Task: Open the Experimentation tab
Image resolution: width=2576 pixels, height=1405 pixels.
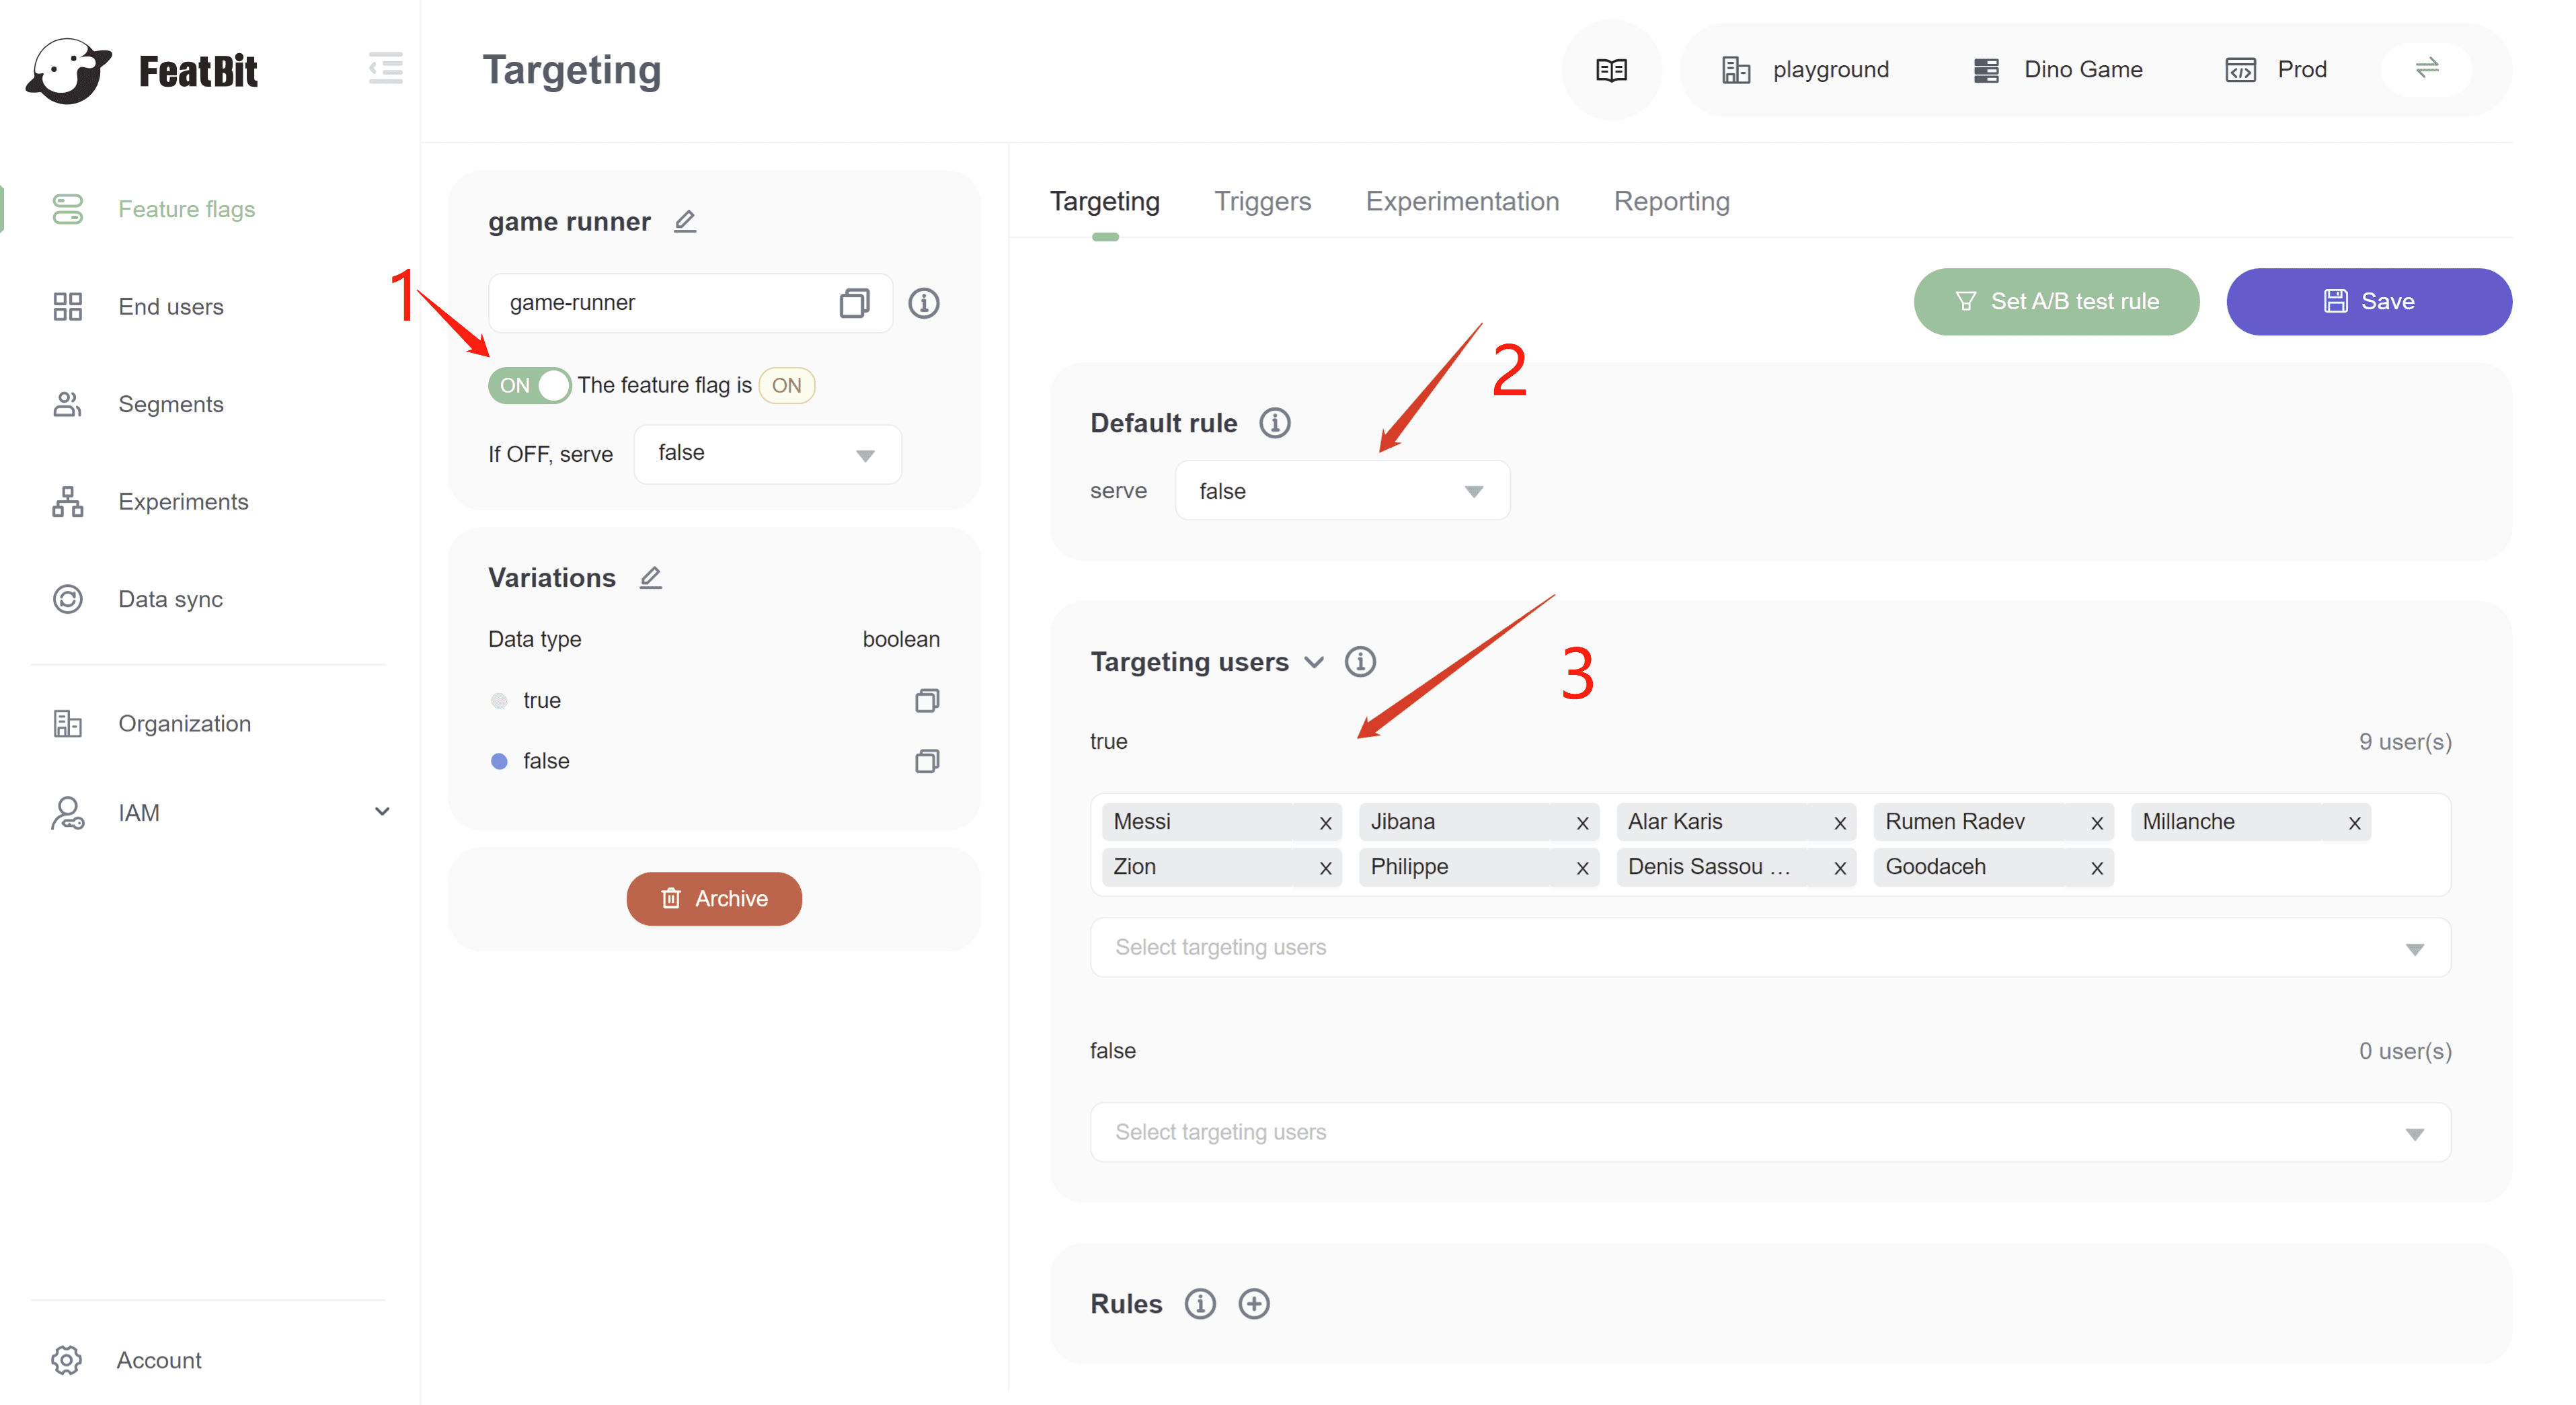Action: pos(1462,201)
